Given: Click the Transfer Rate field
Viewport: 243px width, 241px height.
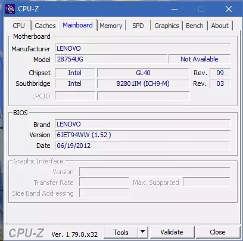Looking at the screenshot, I should (104, 183).
